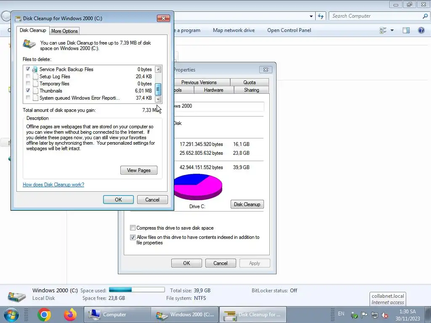Image resolution: width=431 pixels, height=323 pixels.
Task: Open the address bar dropdown arrow
Action: tap(311, 16)
